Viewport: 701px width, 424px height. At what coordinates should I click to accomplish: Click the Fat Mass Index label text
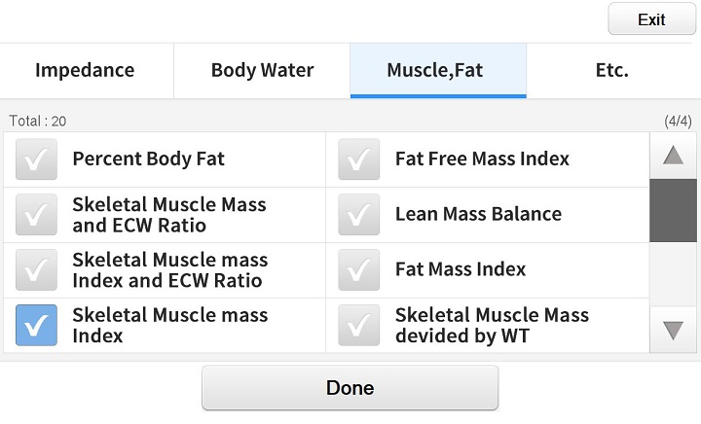(x=461, y=270)
